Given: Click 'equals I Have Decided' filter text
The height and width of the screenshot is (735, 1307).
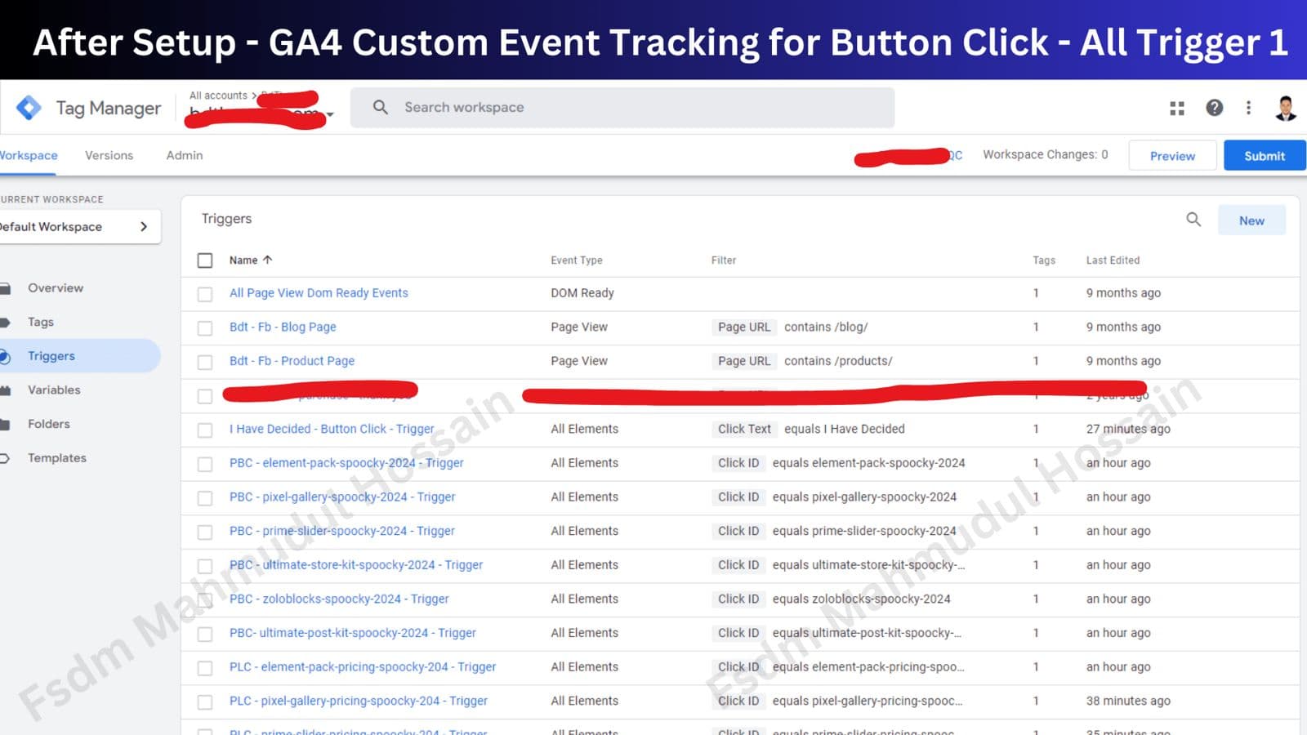Looking at the screenshot, I should 845,429.
